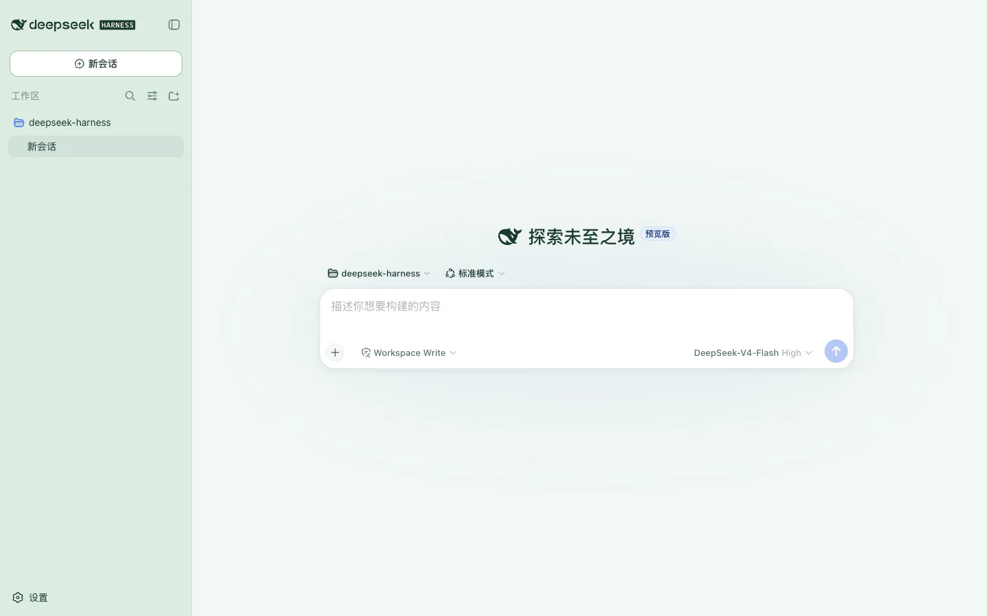The width and height of the screenshot is (987, 616).
Task: Open the deepseek-harness project dropdown above composer
Action: 379,273
